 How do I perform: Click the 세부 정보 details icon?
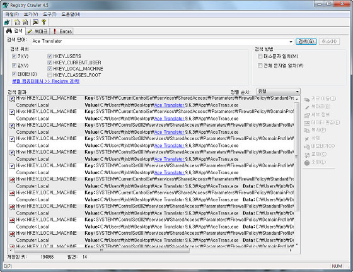tap(307, 115)
